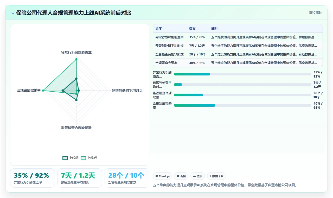Open the 7天 / 1.2天 data card
Viewport: 333px width, 198px height.
[x=80, y=178]
